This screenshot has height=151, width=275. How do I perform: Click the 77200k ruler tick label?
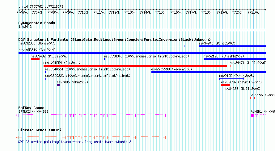click(x=238, y=12)
